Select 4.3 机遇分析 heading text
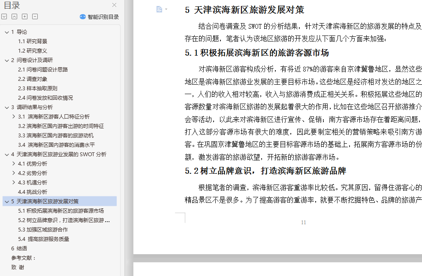This screenshot has width=422, height=276. [x=33, y=182]
